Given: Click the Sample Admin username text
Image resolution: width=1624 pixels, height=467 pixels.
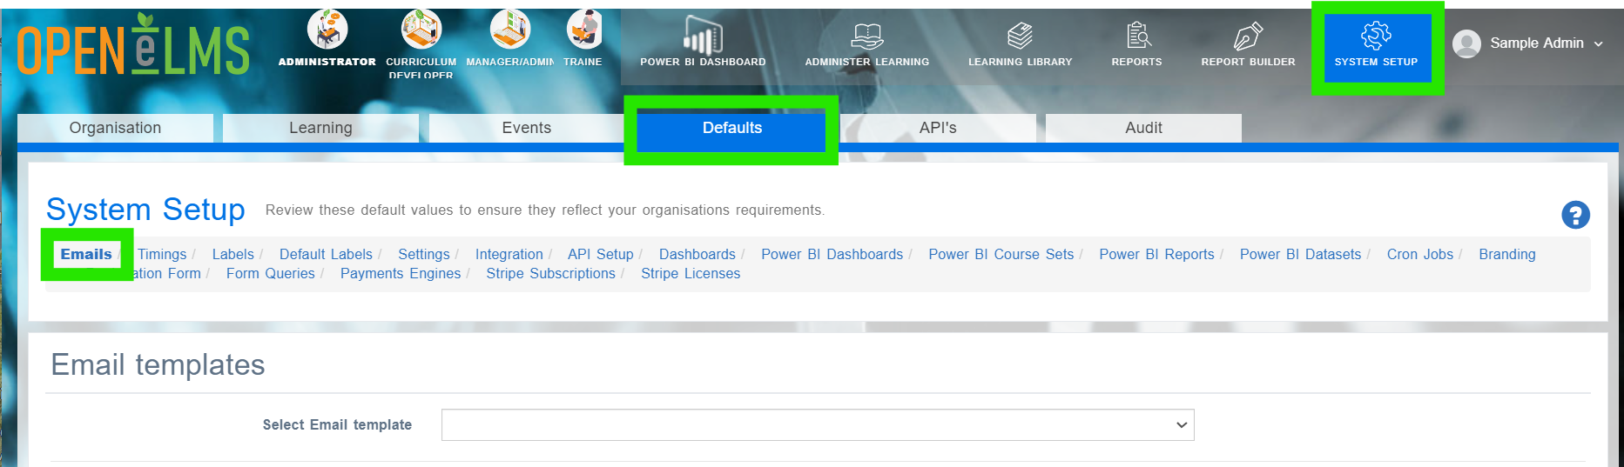Looking at the screenshot, I should (1537, 43).
